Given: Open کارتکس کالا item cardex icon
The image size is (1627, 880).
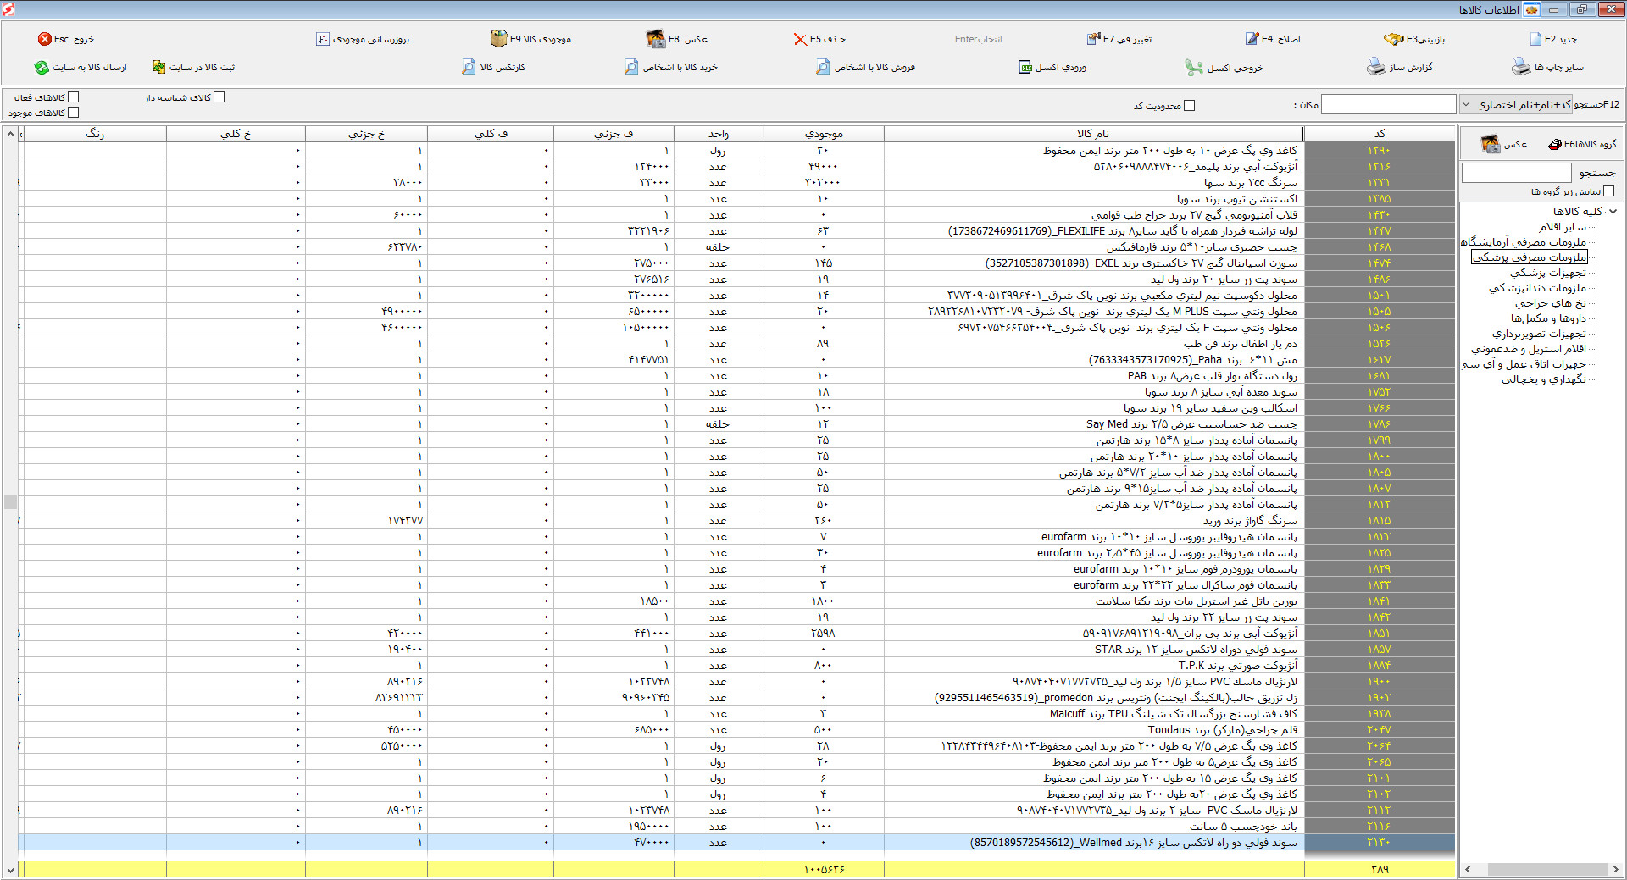Looking at the screenshot, I should (x=469, y=67).
